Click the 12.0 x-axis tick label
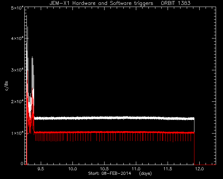Viewport: 223px width, 179px height. click(x=199, y=169)
